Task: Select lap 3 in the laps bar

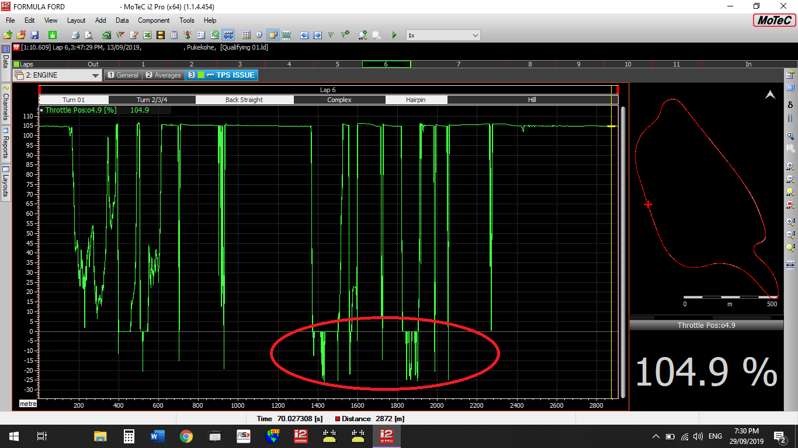Action: 240,64
